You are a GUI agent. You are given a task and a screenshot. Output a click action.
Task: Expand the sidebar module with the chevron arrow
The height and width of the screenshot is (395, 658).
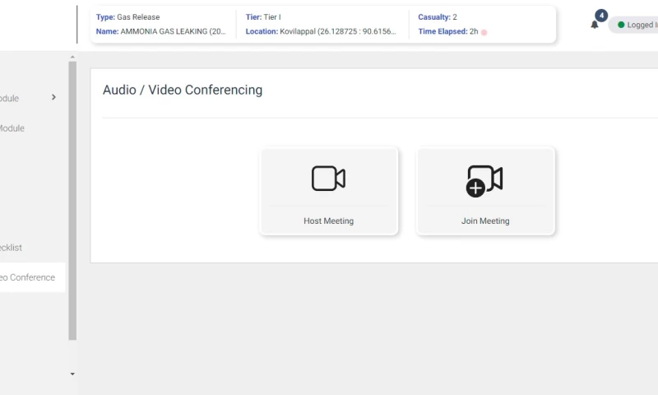(53, 97)
